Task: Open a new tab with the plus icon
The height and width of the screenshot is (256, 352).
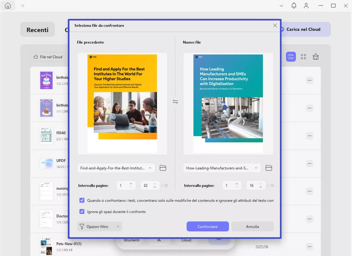Action: [23, 6]
